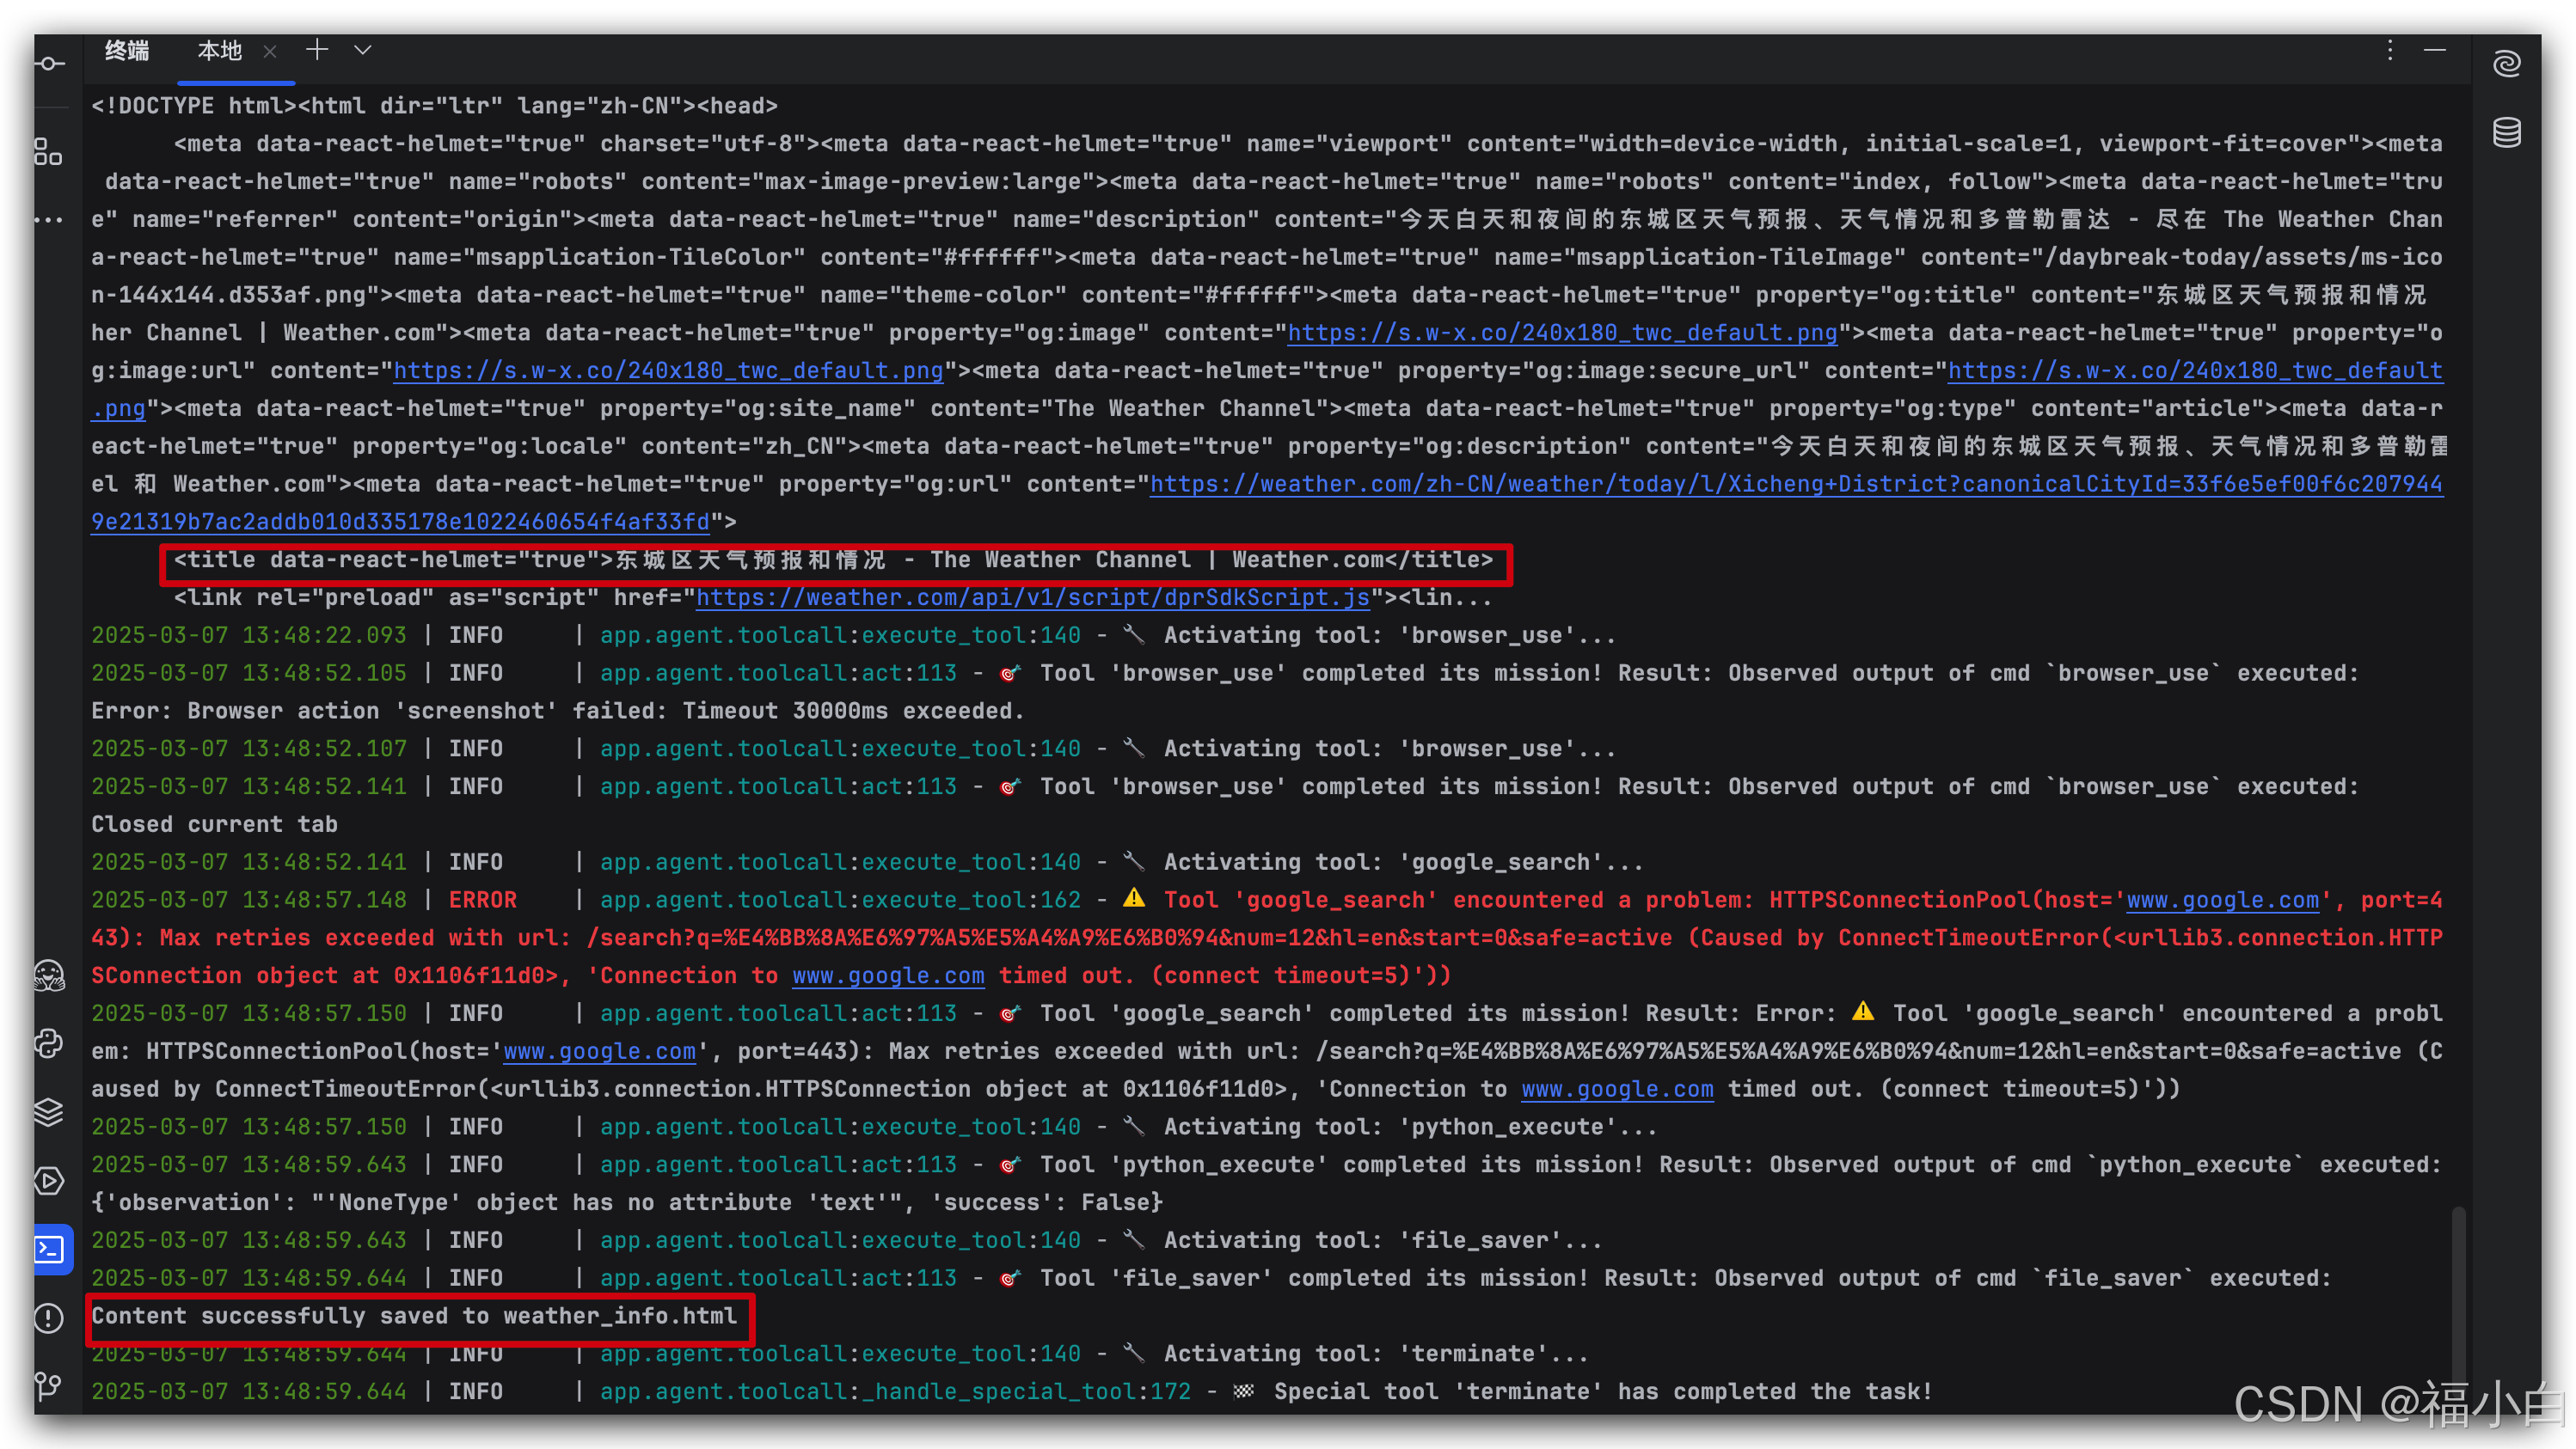Viewport: 2576px width, 1449px height.
Task: Expand the terminal session type dropdown
Action: point(363,50)
